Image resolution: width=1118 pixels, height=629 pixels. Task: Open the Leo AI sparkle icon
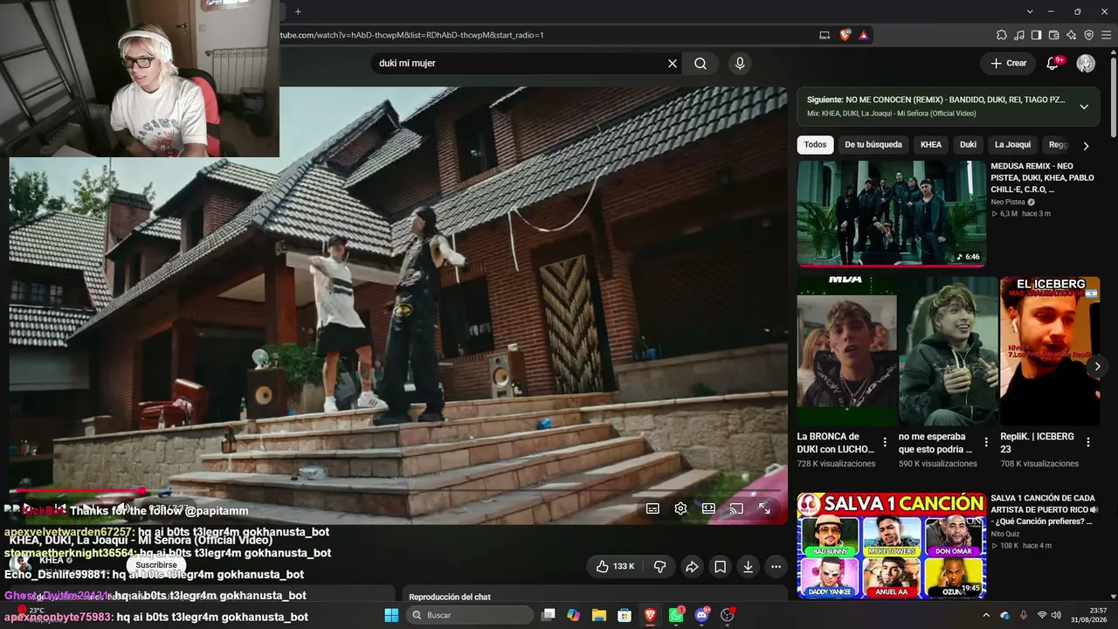coord(1071,35)
